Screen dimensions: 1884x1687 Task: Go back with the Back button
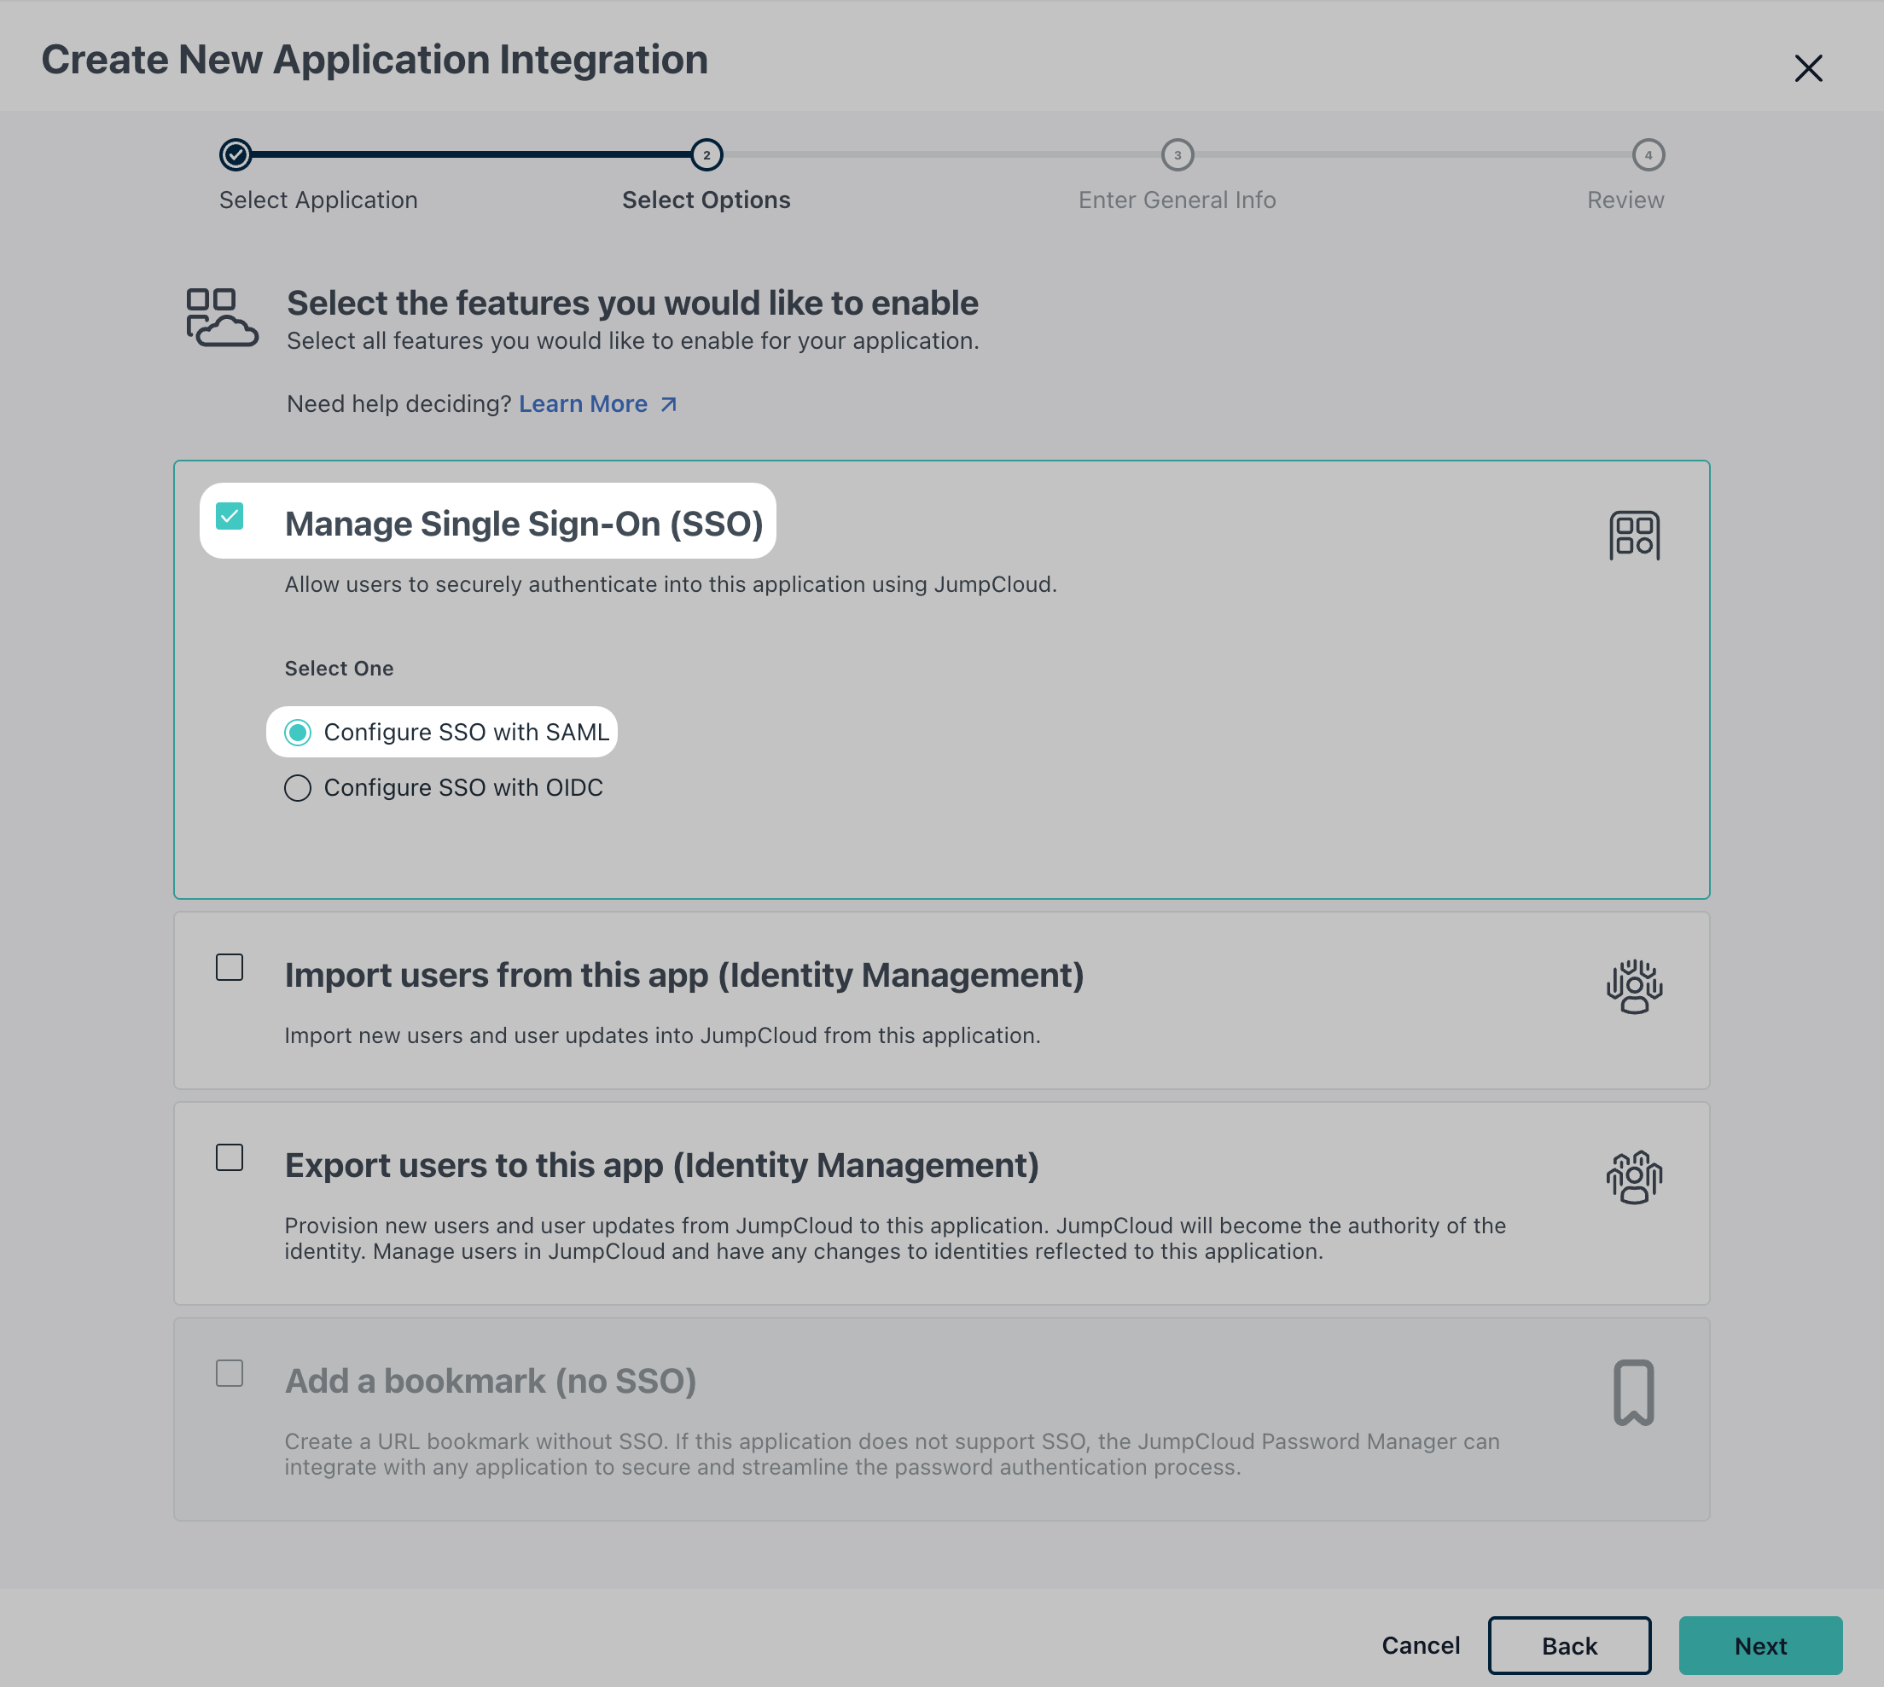1569,1645
